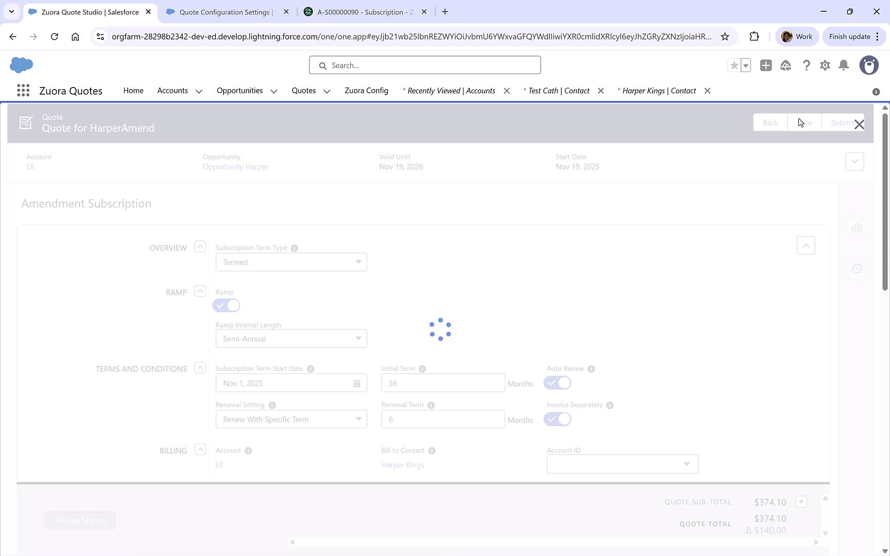This screenshot has width=890, height=556.
Task: Open the Trailhead learning assistant icon
Action: (785, 65)
